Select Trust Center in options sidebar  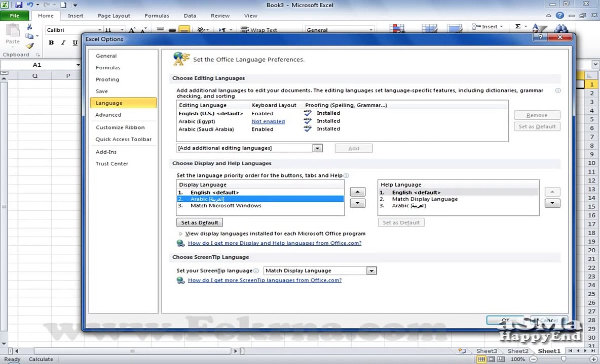(x=123, y=164)
